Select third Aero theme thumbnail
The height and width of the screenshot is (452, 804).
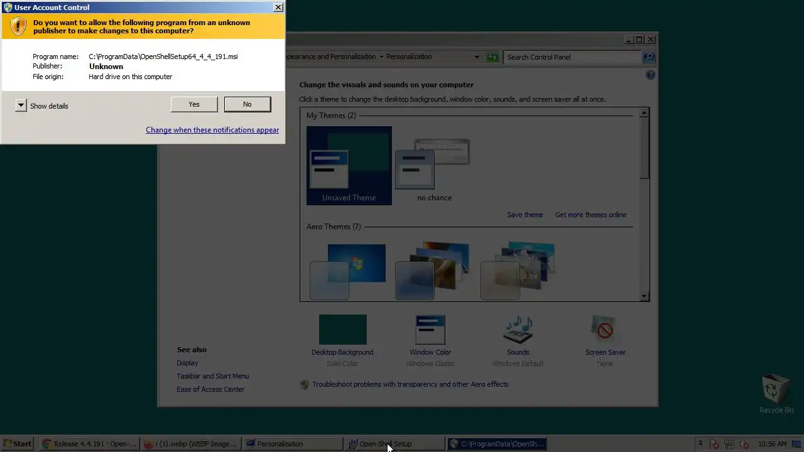click(x=518, y=272)
